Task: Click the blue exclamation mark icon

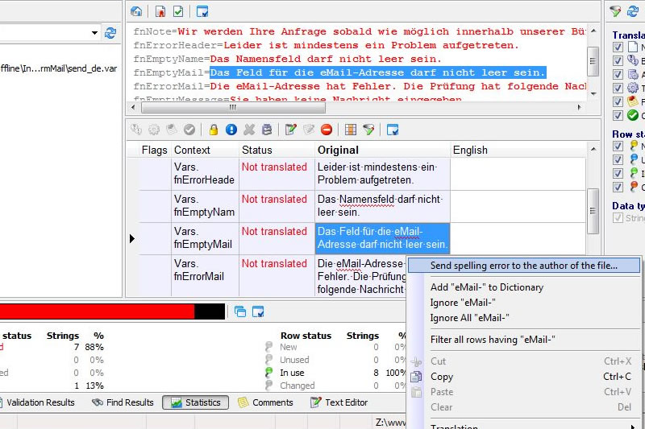Action: pyautogui.click(x=231, y=130)
